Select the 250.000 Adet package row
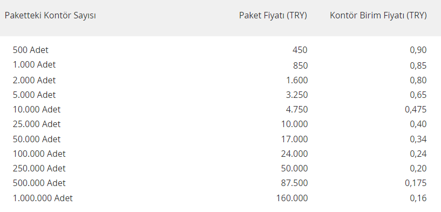This screenshot has height=212, width=441. 220,168
